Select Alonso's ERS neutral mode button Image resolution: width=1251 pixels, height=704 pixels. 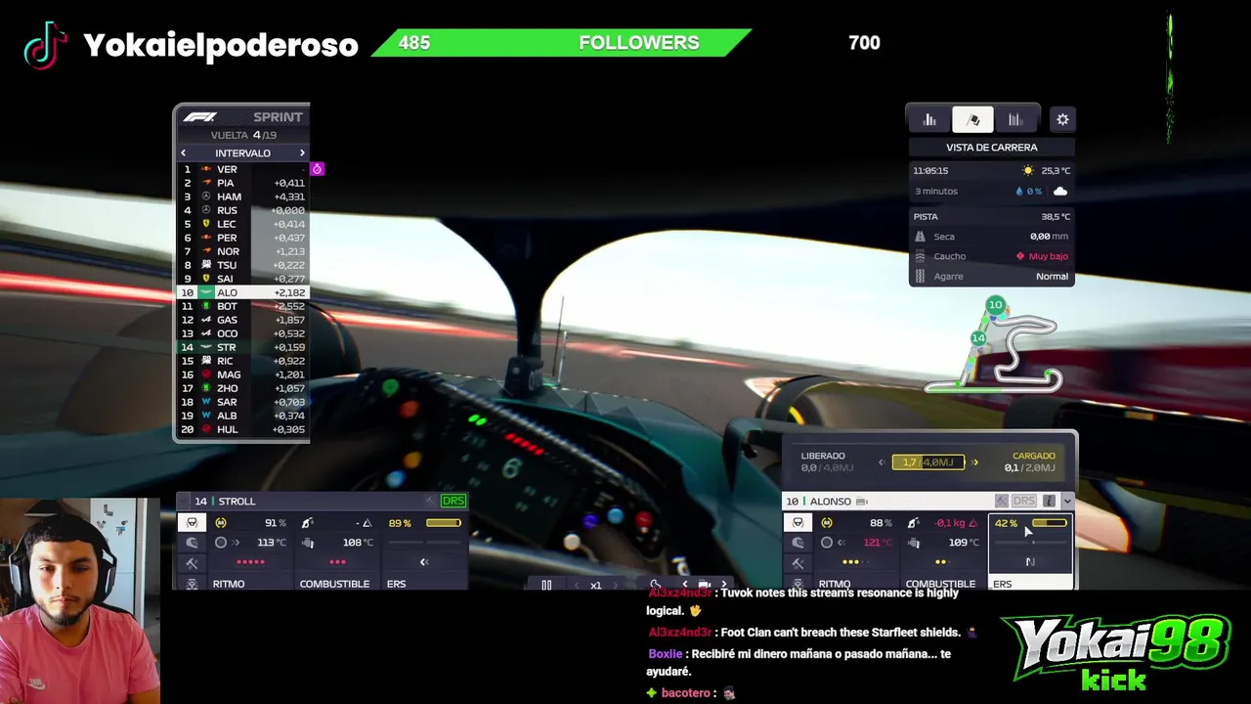coord(1029,562)
